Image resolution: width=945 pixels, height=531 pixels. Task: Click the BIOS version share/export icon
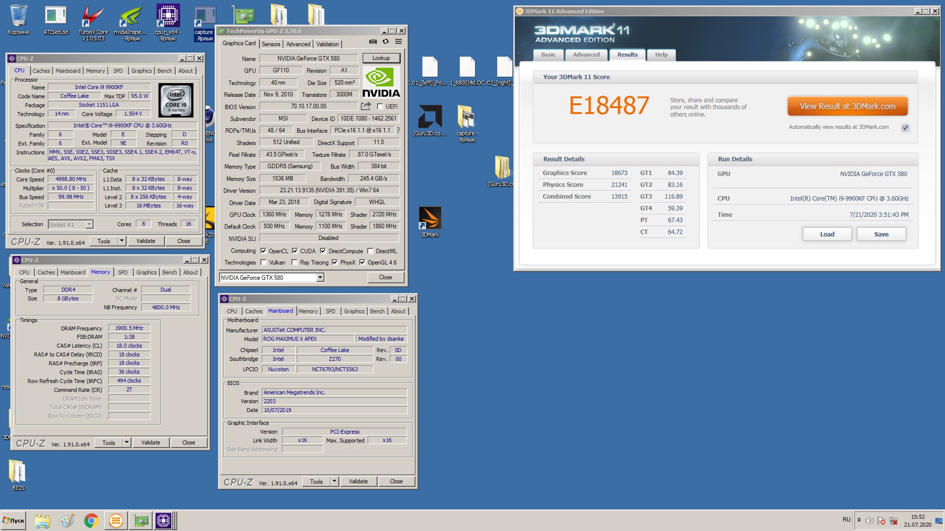(366, 106)
